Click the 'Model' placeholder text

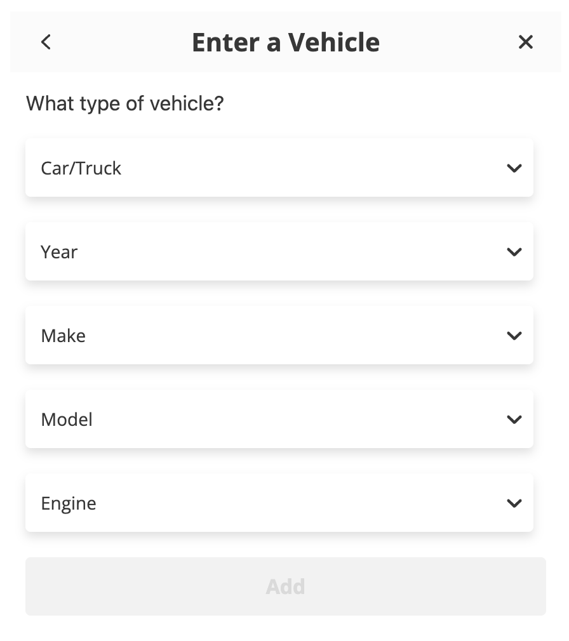click(x=67, y=420)
